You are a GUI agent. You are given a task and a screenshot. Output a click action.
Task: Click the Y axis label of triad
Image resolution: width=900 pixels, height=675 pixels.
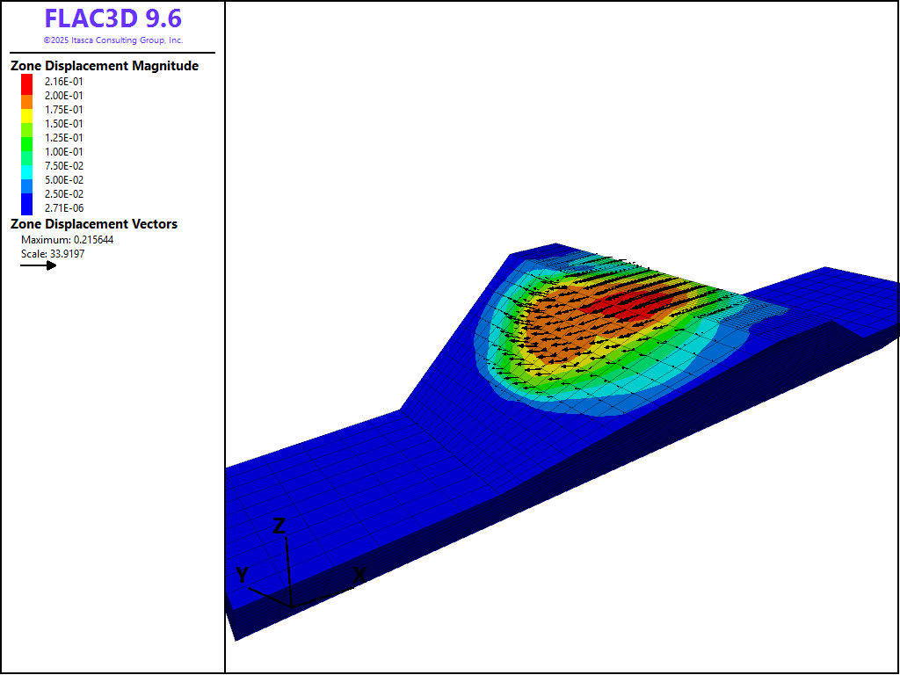242,576
